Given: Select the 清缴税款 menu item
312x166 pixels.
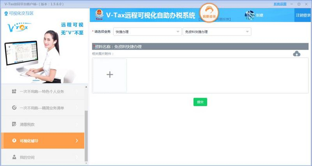Looking at the screenshot, I should tap(43, 124).
